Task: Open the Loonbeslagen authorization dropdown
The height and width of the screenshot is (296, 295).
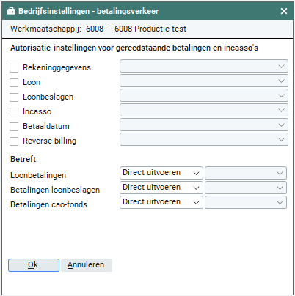Action: pyautogui.click(x=204, y=95)
